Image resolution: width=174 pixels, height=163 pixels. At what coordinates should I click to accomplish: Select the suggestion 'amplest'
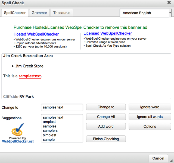(x=49, y=122)
